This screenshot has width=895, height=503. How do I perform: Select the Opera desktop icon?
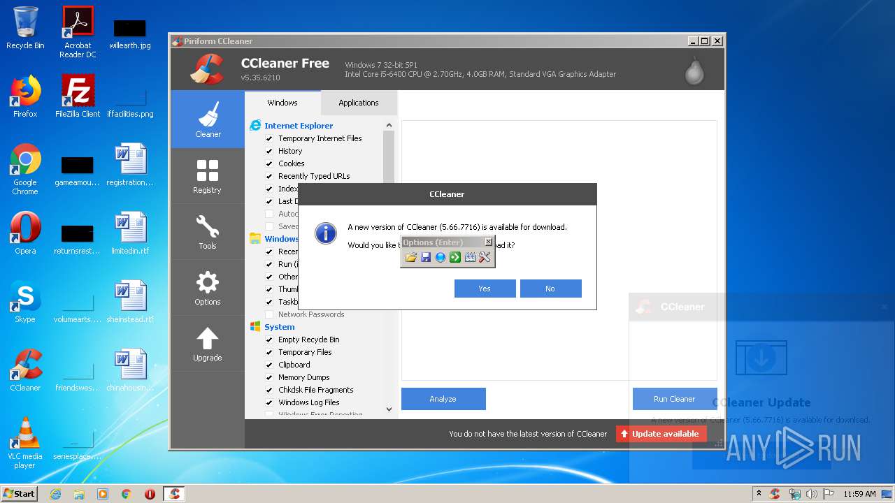point(25,233)
